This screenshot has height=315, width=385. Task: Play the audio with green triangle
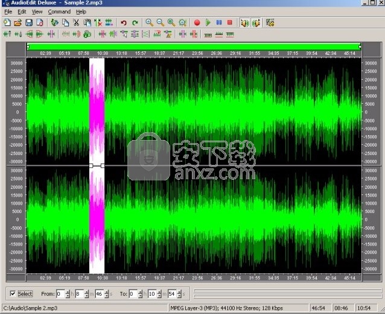point(208,22)
